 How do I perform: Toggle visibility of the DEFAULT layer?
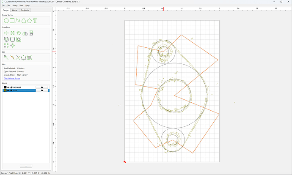8,87
